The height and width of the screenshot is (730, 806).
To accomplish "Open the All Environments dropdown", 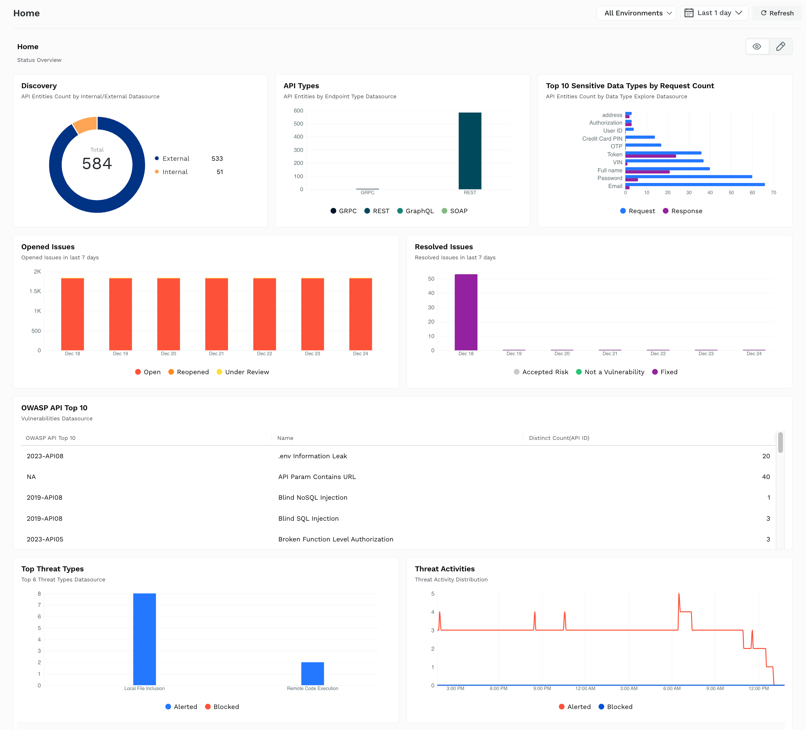I will point(636,13).
